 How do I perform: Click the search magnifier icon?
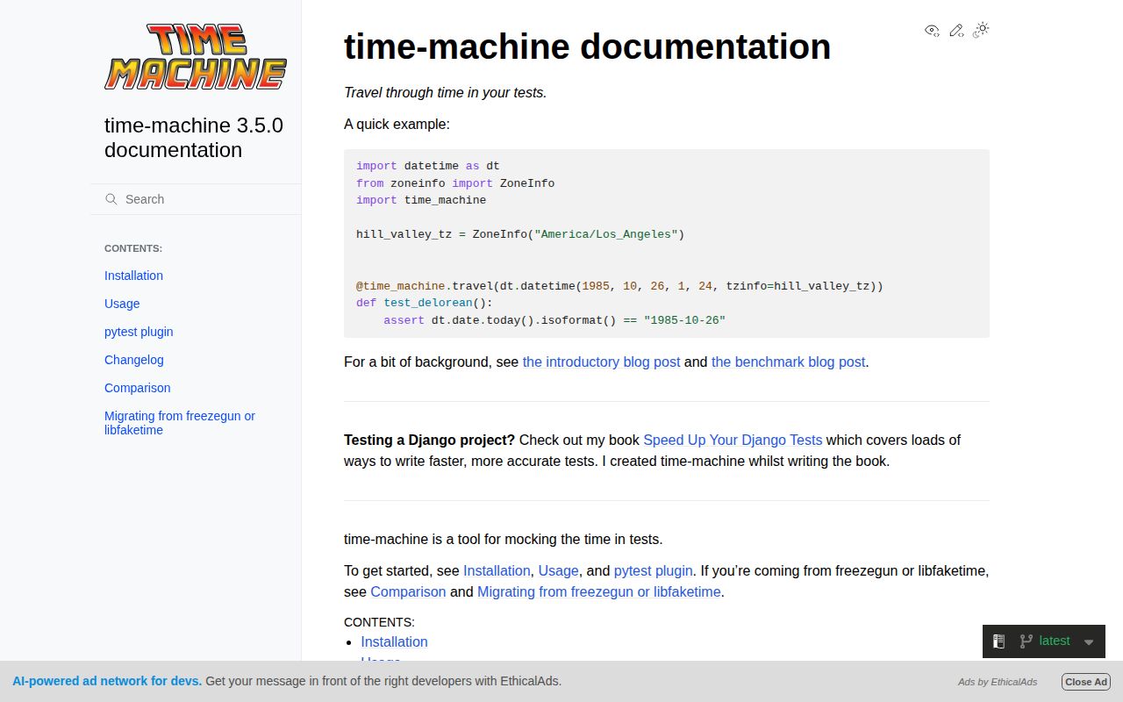[x=111, y=199]
